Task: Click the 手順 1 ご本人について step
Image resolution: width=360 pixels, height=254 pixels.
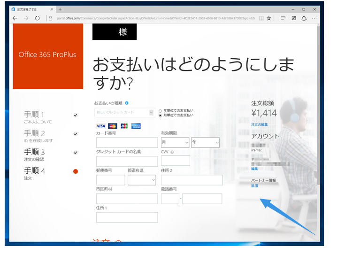Action: pyautogui.click(x=38, y=117)
